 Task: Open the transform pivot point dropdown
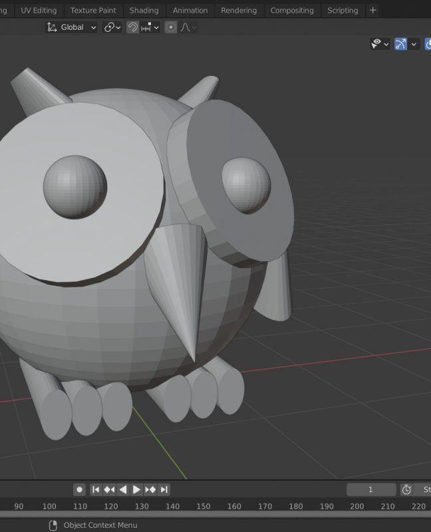coord(112,27)
